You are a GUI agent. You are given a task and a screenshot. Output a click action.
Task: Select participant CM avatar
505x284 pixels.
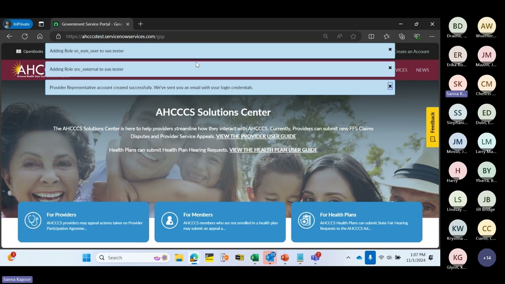coord(486,84)
